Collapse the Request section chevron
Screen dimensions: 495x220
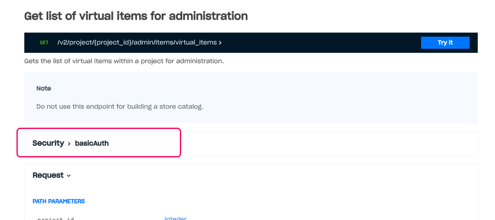click(x=68, y=176)
